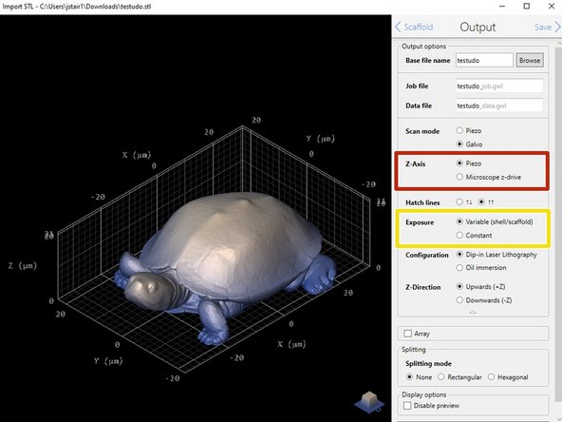Edit the Base file name field
Screen dimensions: 562x422
(x=484, y=60)
